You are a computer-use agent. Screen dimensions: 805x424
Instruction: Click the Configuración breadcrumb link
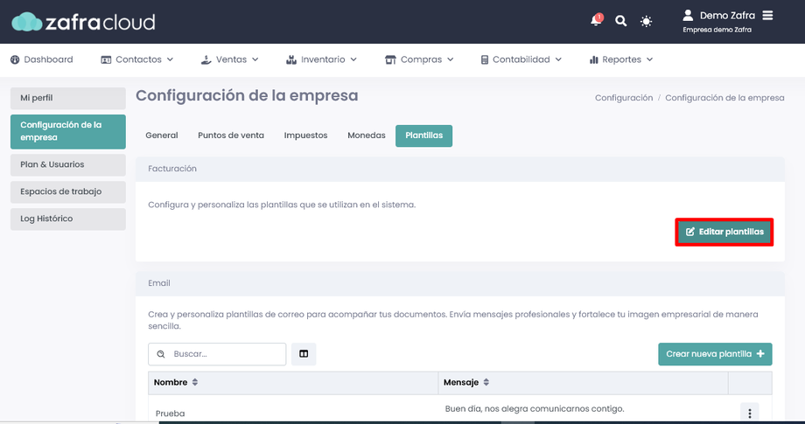(x=624, y=98)
